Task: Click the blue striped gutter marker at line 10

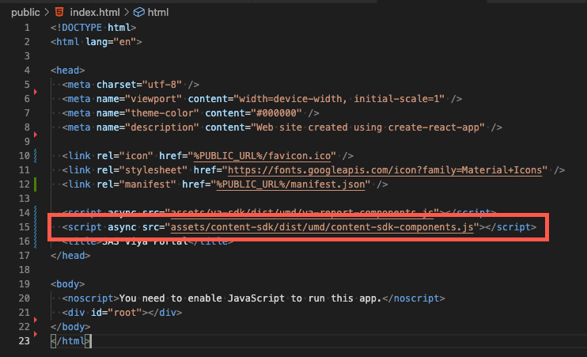Action: 36,156
